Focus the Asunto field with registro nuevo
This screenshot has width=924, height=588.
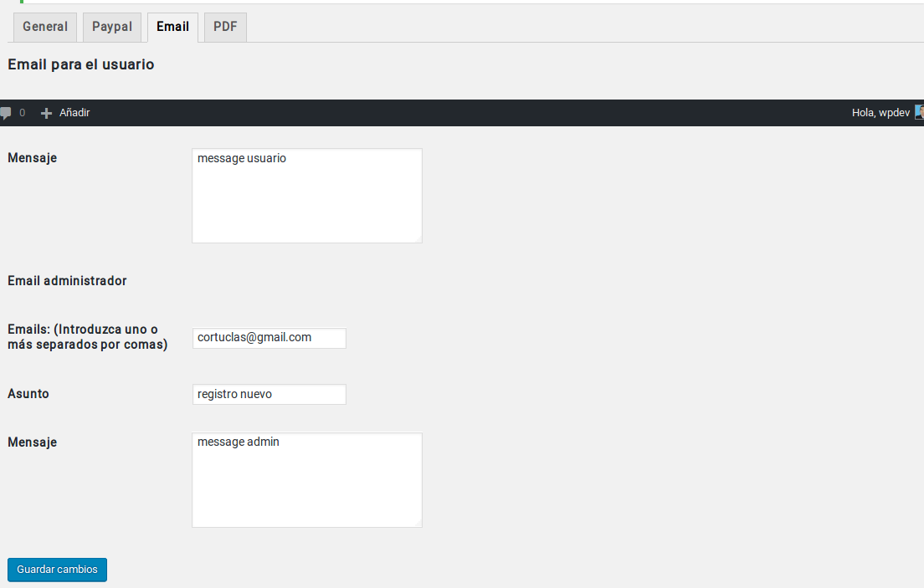click(x=269, y=394)
